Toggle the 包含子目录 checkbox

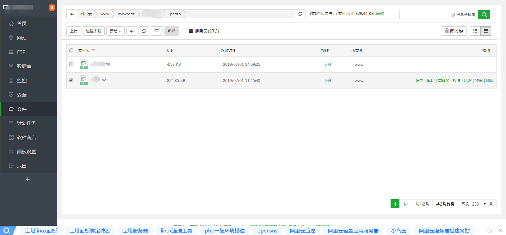(x=453, y=15)
